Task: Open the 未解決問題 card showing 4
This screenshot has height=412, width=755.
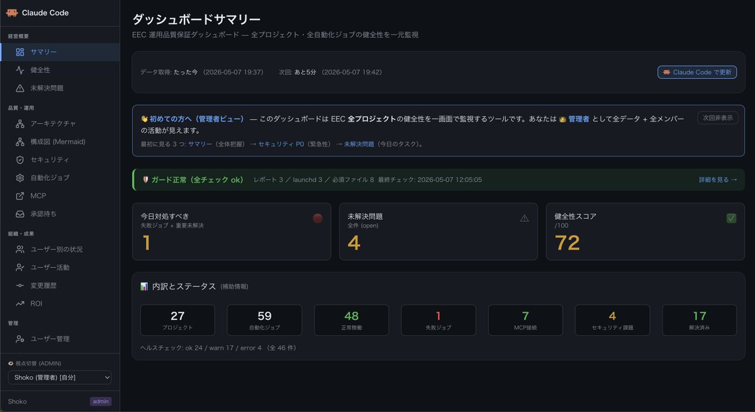Action: tap(439, 232)
